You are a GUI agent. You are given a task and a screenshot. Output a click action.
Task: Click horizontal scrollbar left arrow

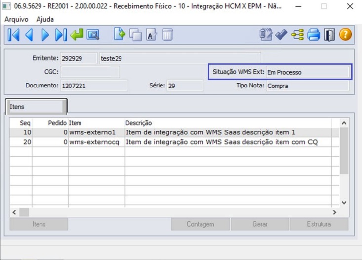[x=14, y=212]
